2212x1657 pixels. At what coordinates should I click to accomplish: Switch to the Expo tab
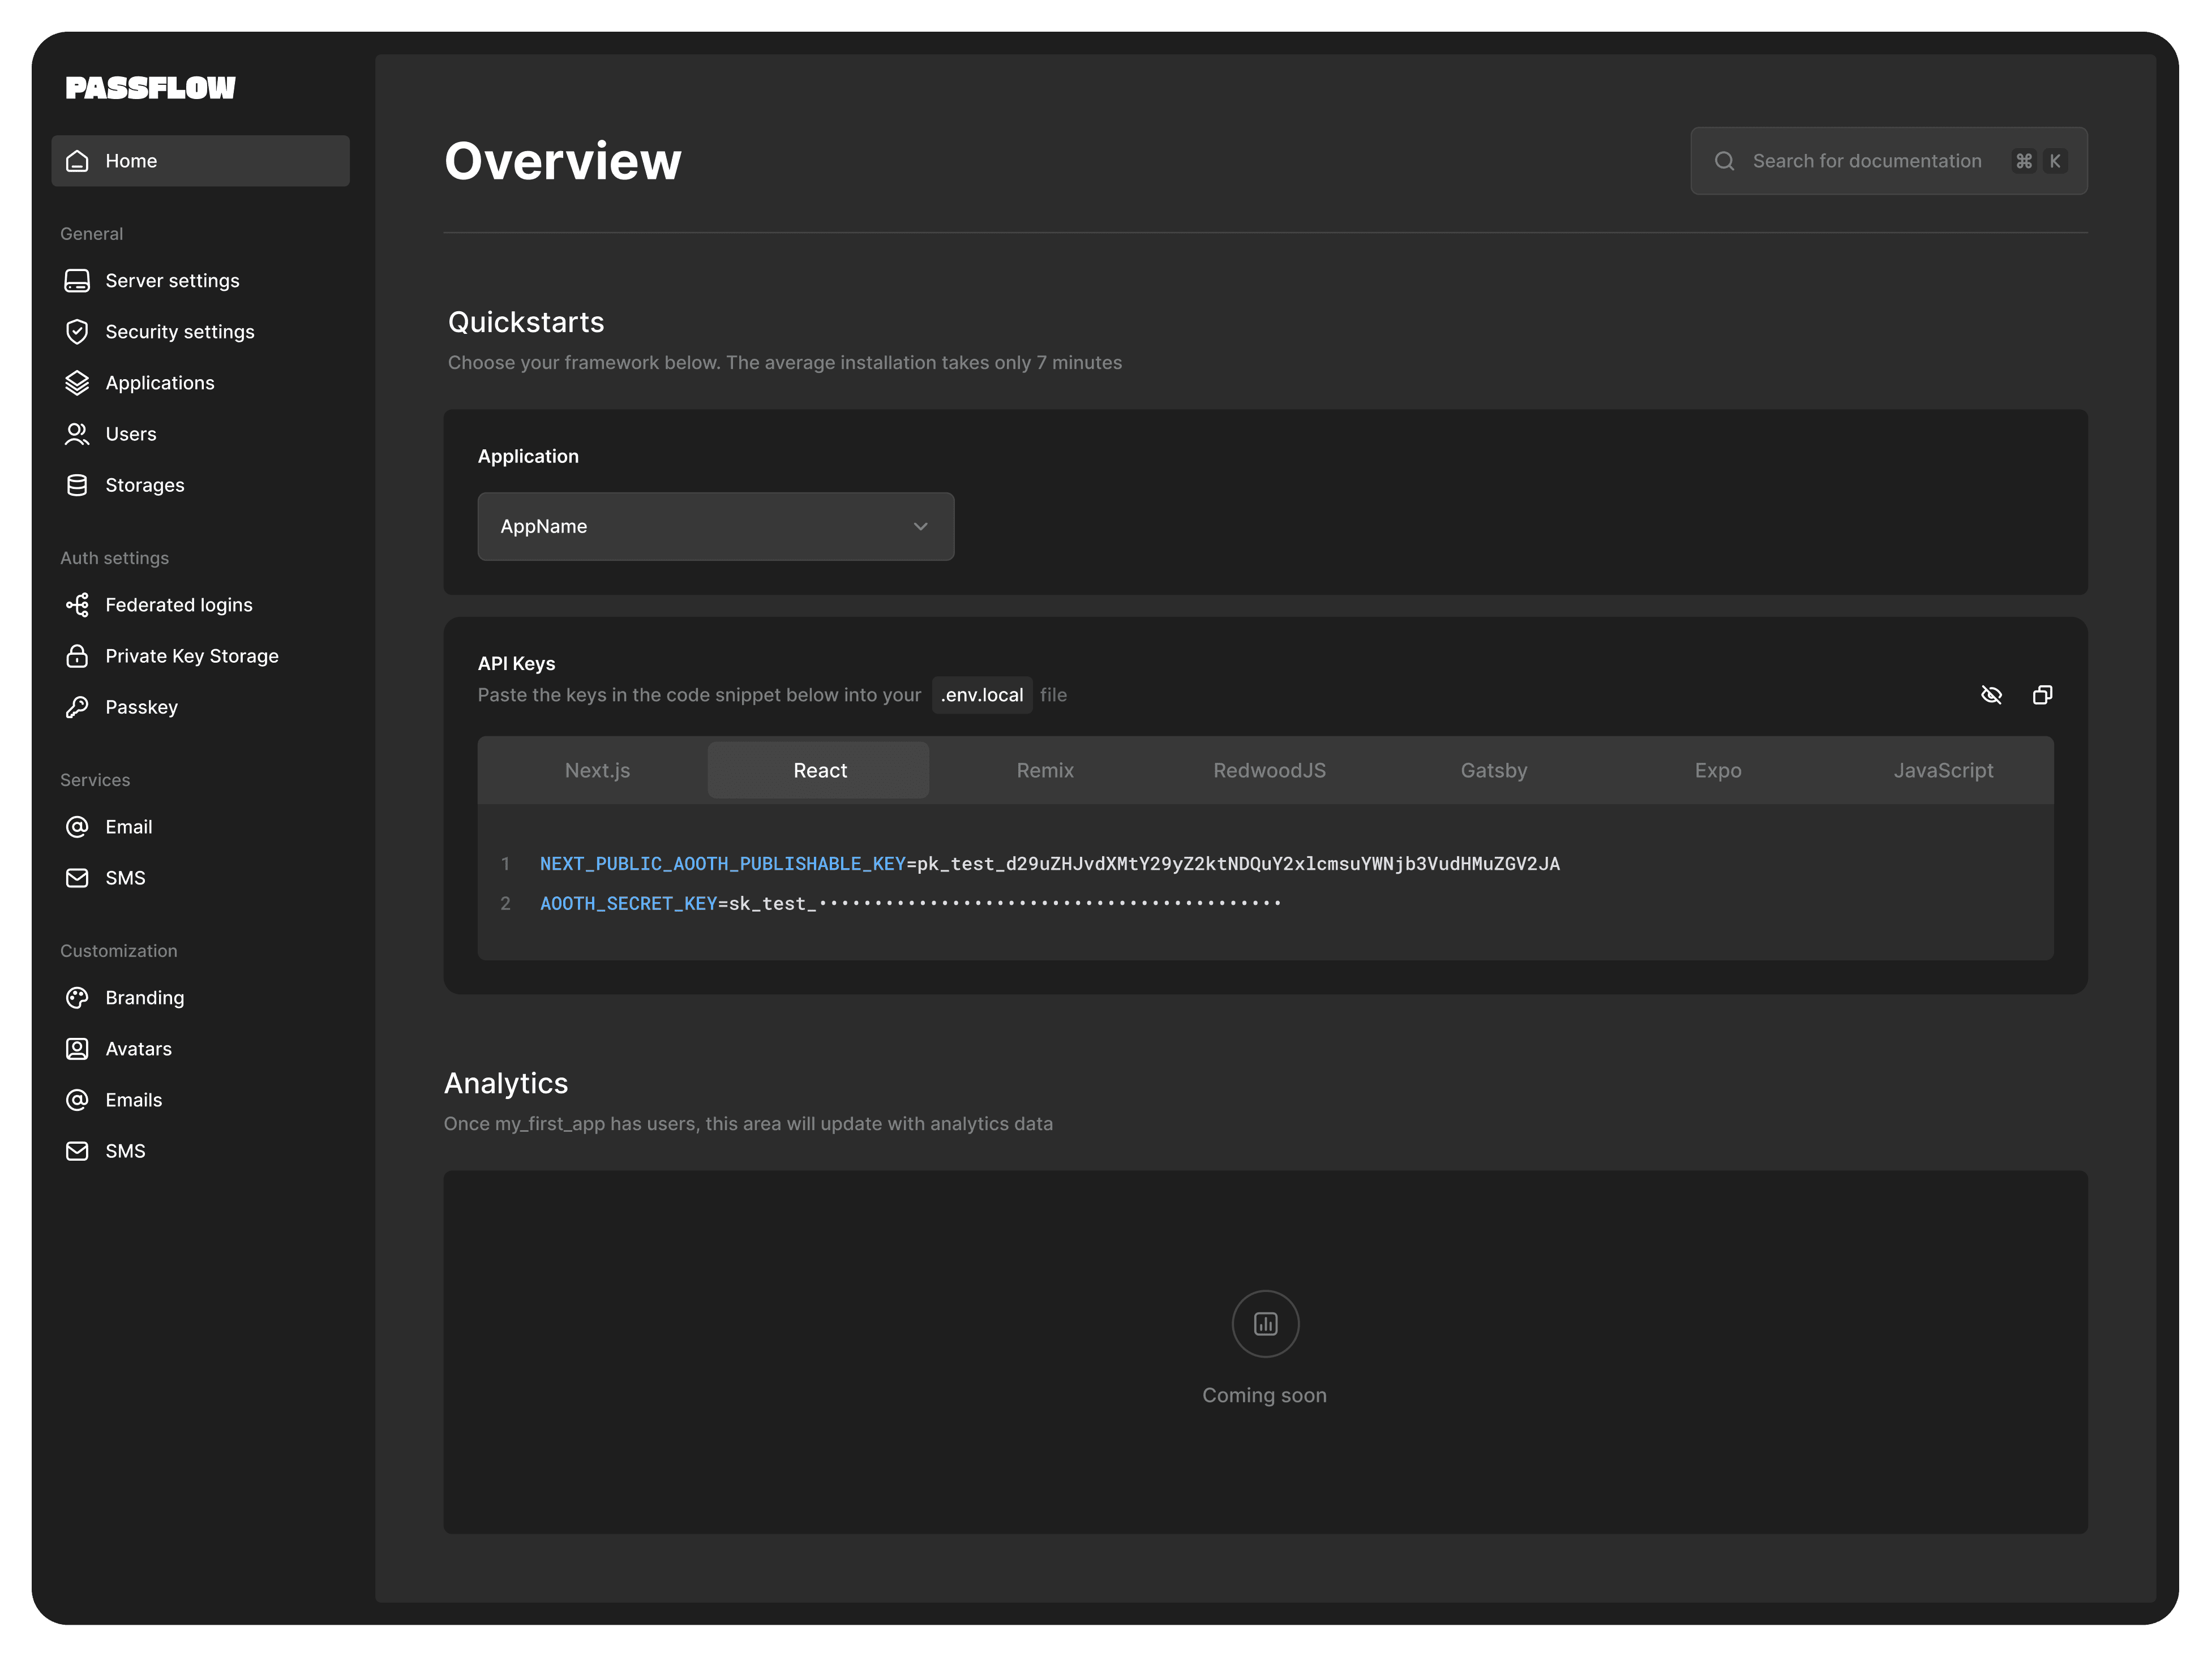(x=1717, y=771)
